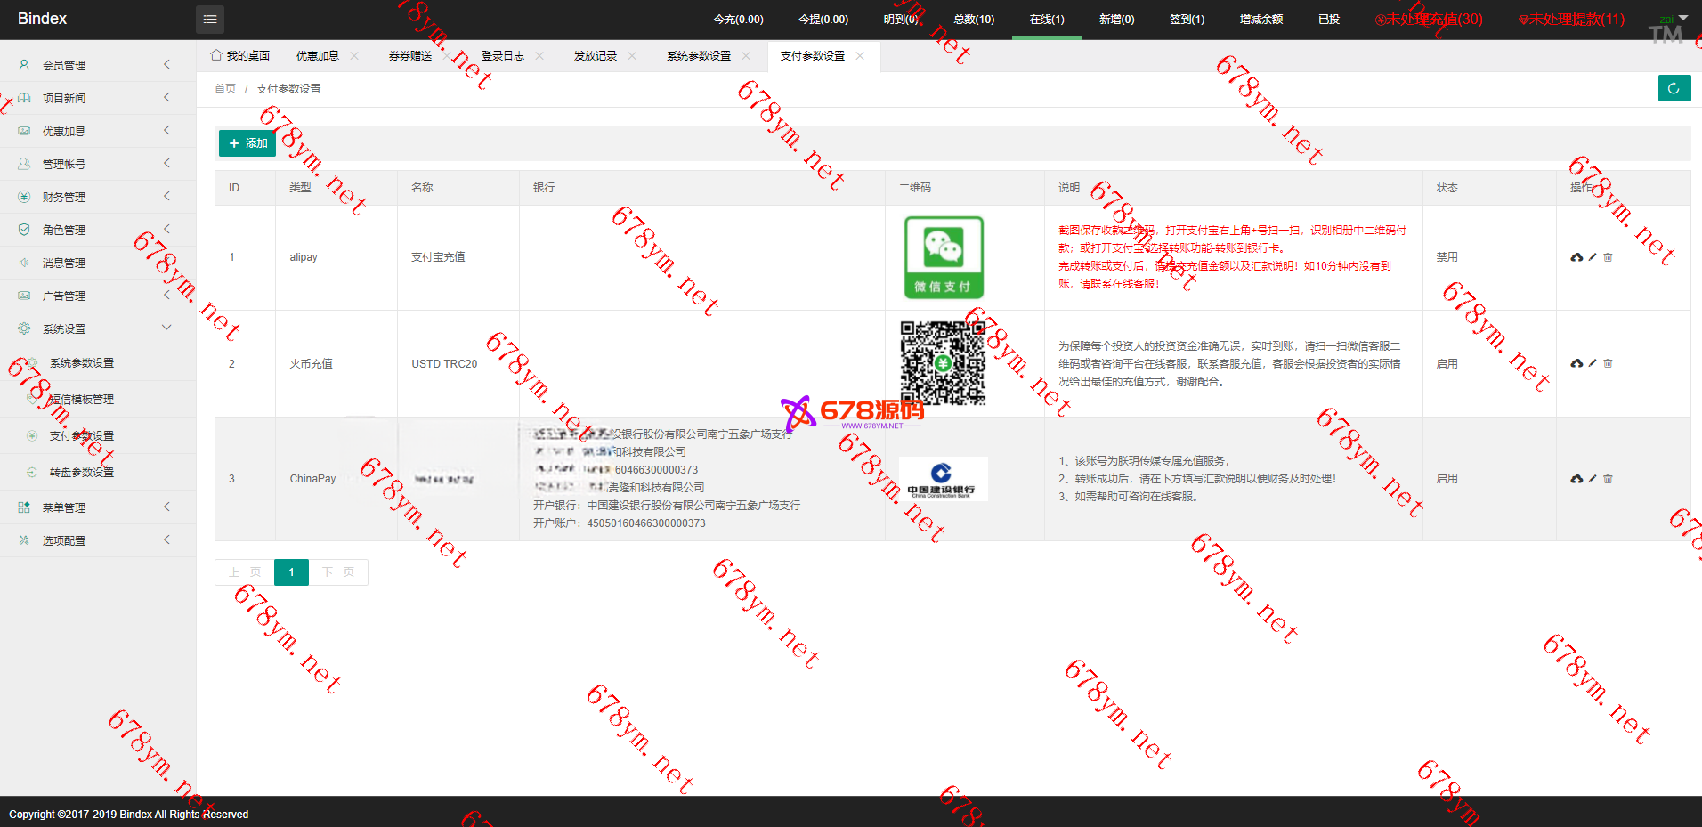1702x827 pixels.
Task: Click the 首页 breadcrumb link
Action: (x=225, y=89)
